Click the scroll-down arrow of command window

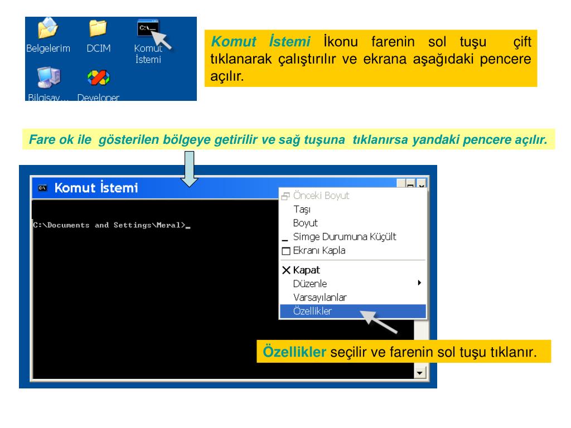[420, 373]
